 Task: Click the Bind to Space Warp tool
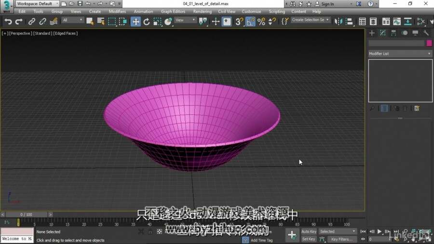(54, 21)
